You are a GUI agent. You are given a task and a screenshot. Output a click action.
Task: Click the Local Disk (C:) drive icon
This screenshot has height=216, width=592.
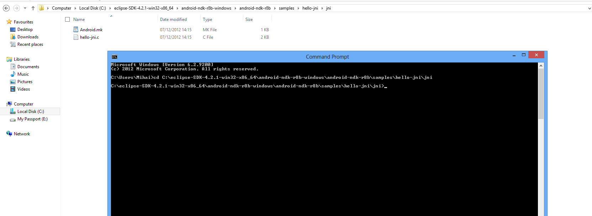[x=13, y=112]
